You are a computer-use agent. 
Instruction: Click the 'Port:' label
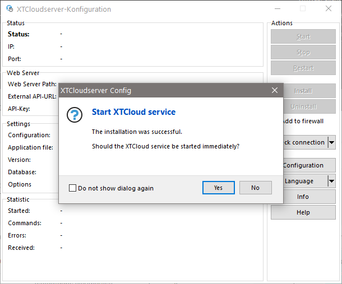pyautogui.click(x=15, y=59)
